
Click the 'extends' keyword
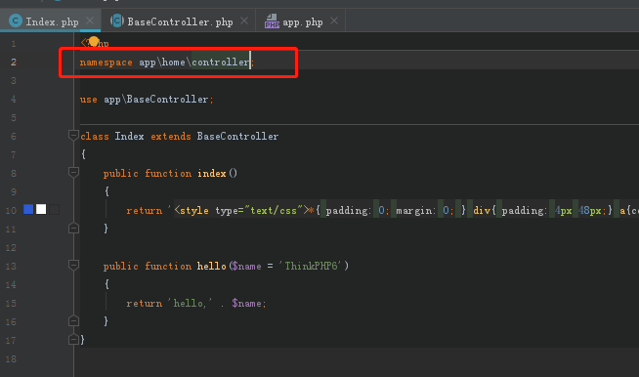pyautogui.click(x=171, y=136)
